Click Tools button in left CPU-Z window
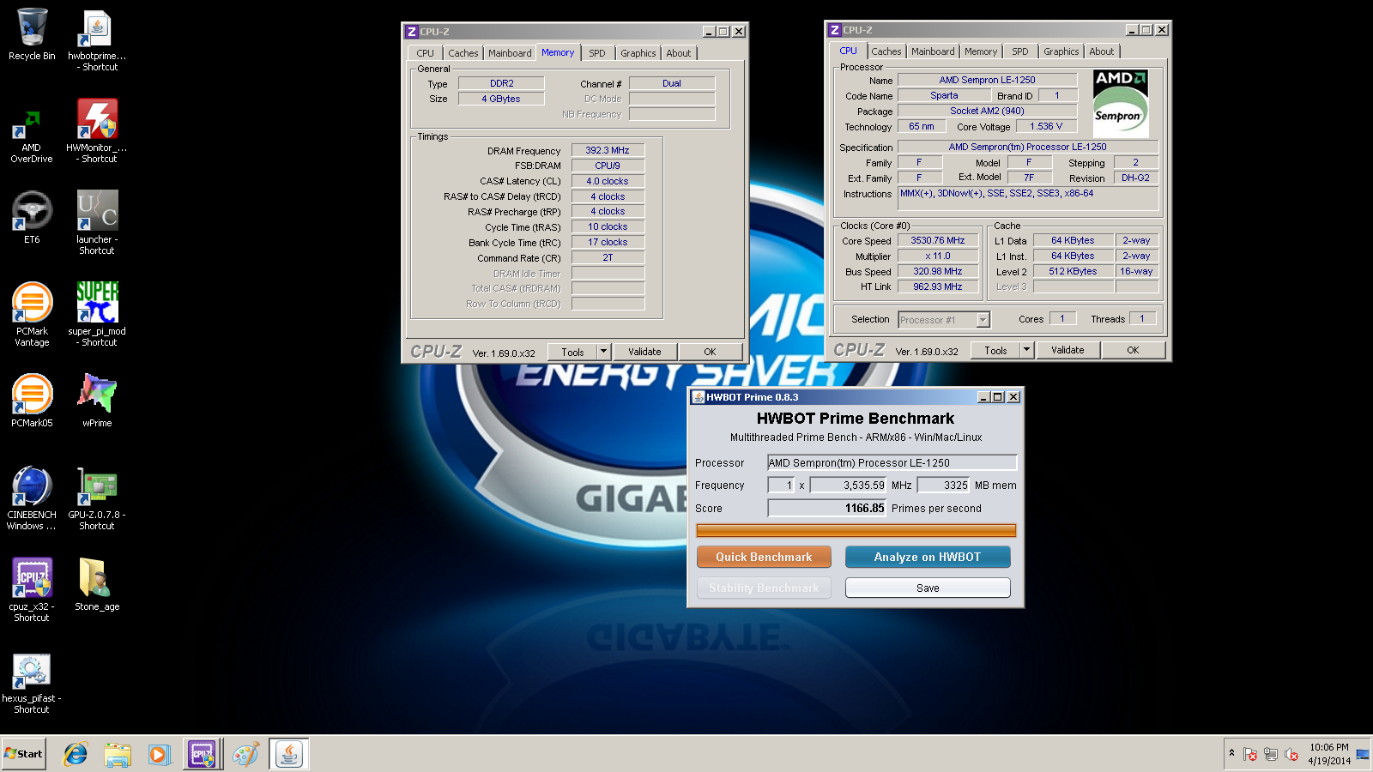The image size is (1373, 772). [572, 352]
